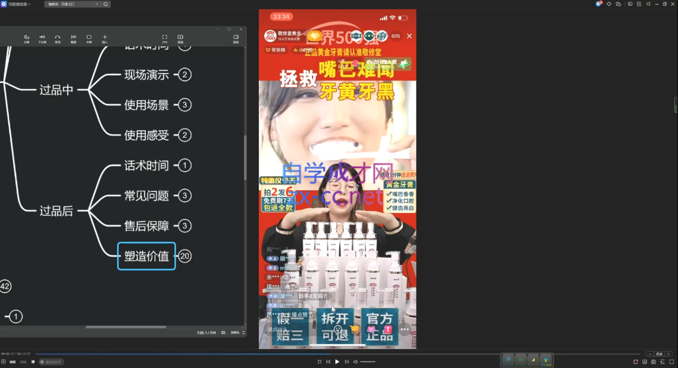Skip to the previous video

pos(328,362)
